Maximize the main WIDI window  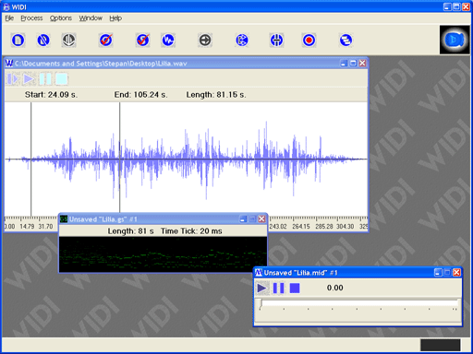(456, 6)
